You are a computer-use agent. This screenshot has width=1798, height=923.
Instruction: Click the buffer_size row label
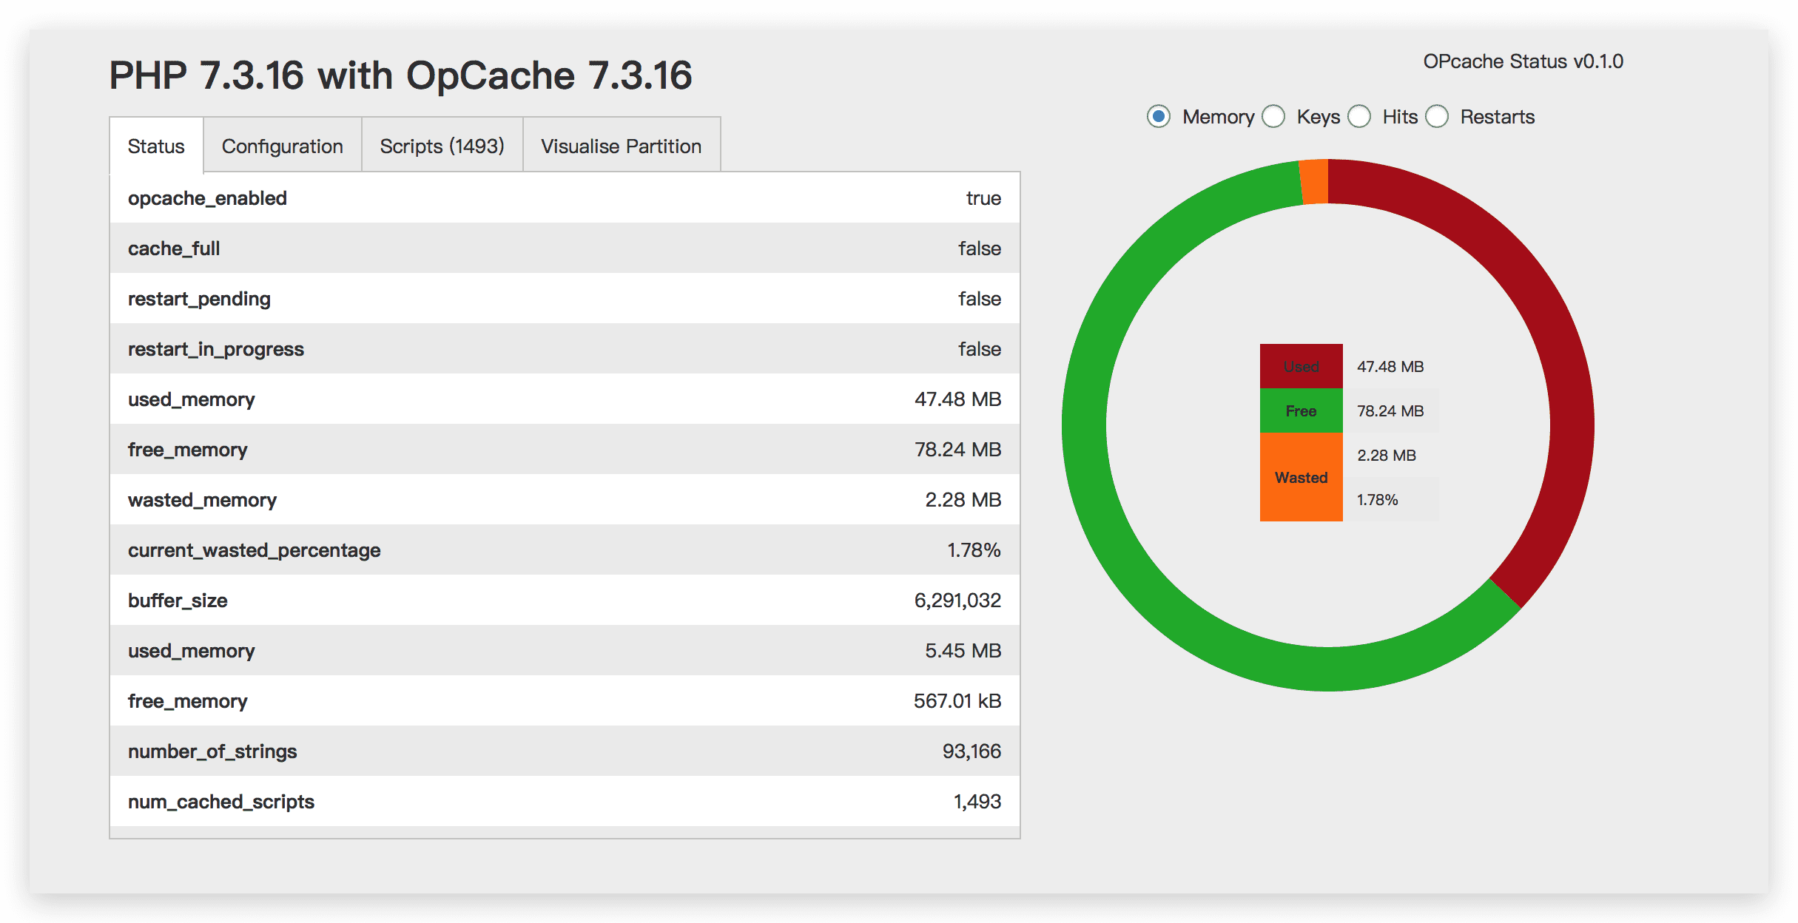tap(178, 601)
